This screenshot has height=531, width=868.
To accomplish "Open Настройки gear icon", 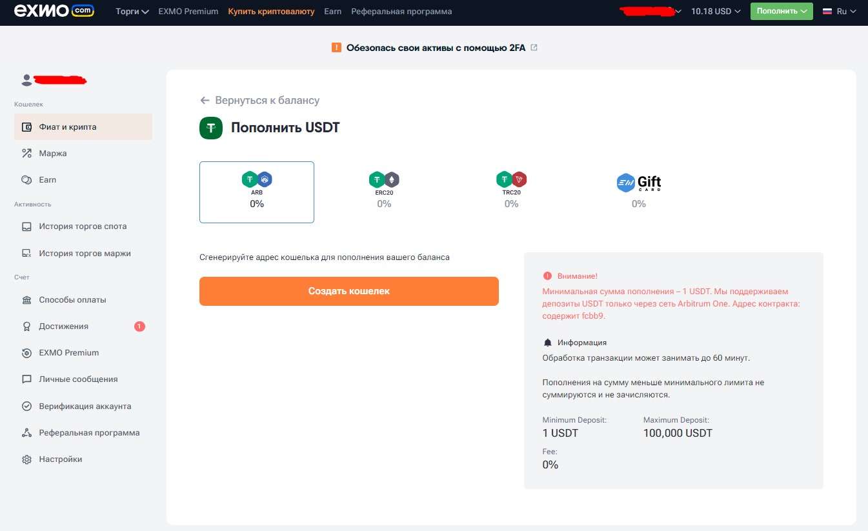I will [x=26, y=459].
